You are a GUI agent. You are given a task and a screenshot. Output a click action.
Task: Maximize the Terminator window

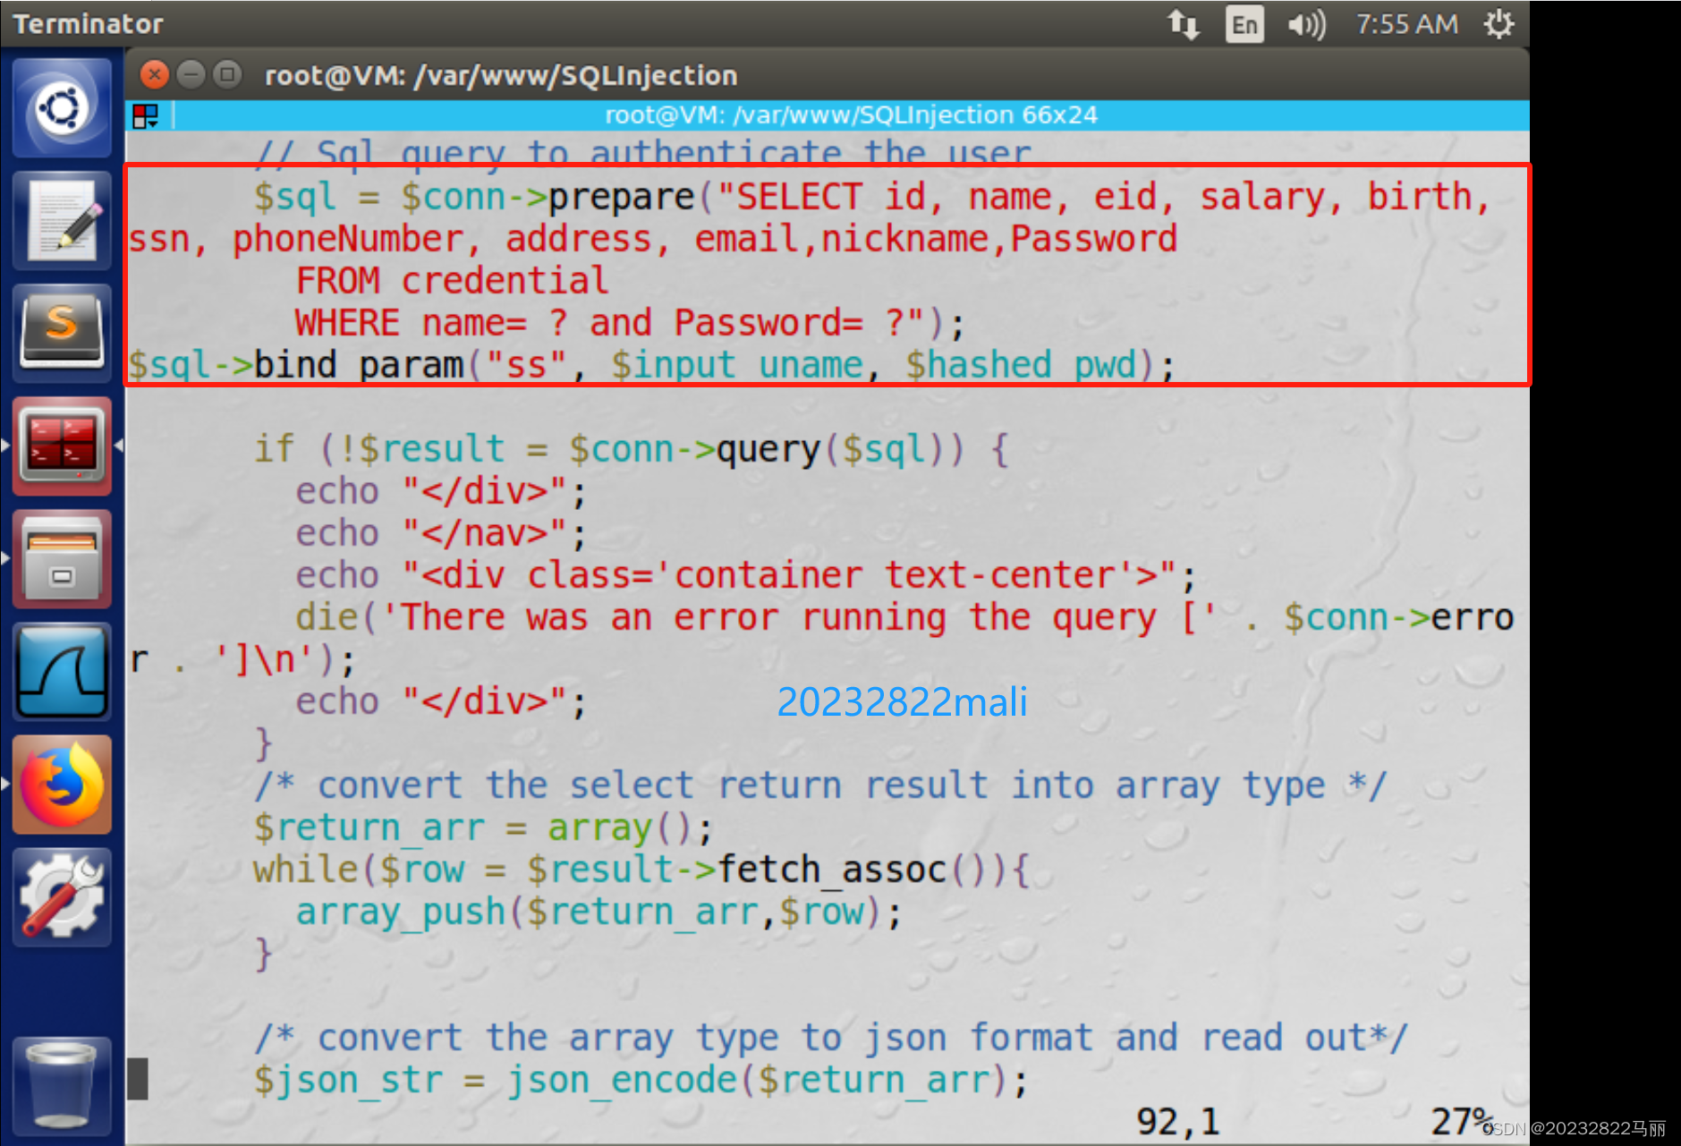(227, 74)
